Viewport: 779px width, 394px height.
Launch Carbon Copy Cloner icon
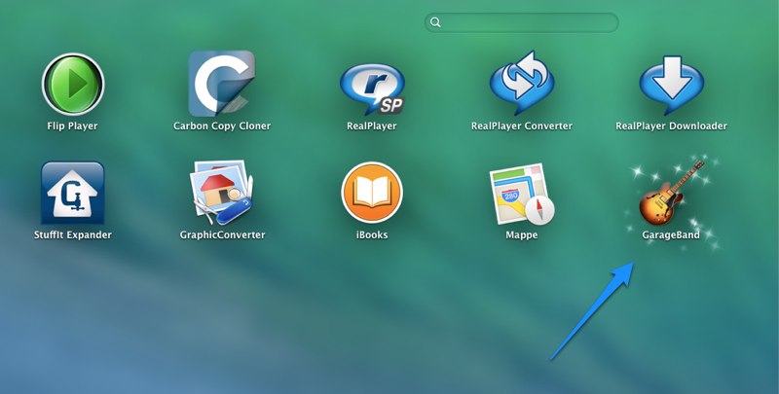[x=222, y=84]
